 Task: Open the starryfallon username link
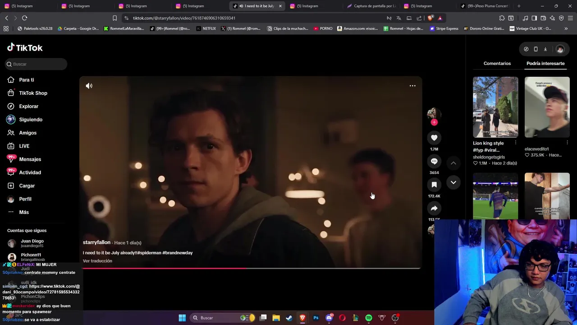pos(96,242)
